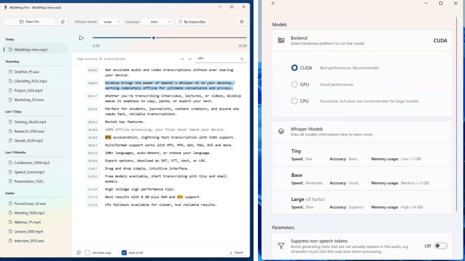Click the magnifier search icon

click(242, 58)
